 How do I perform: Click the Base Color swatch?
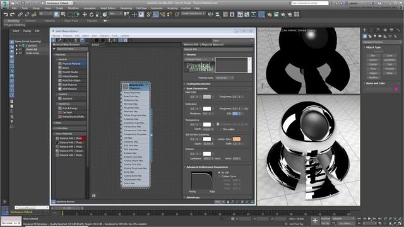point(207,96)
